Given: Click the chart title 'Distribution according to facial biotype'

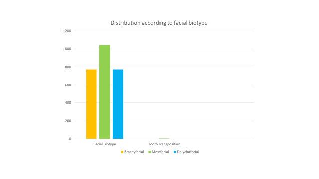Looking at the screenshot, I should click(x=159, y=23).
